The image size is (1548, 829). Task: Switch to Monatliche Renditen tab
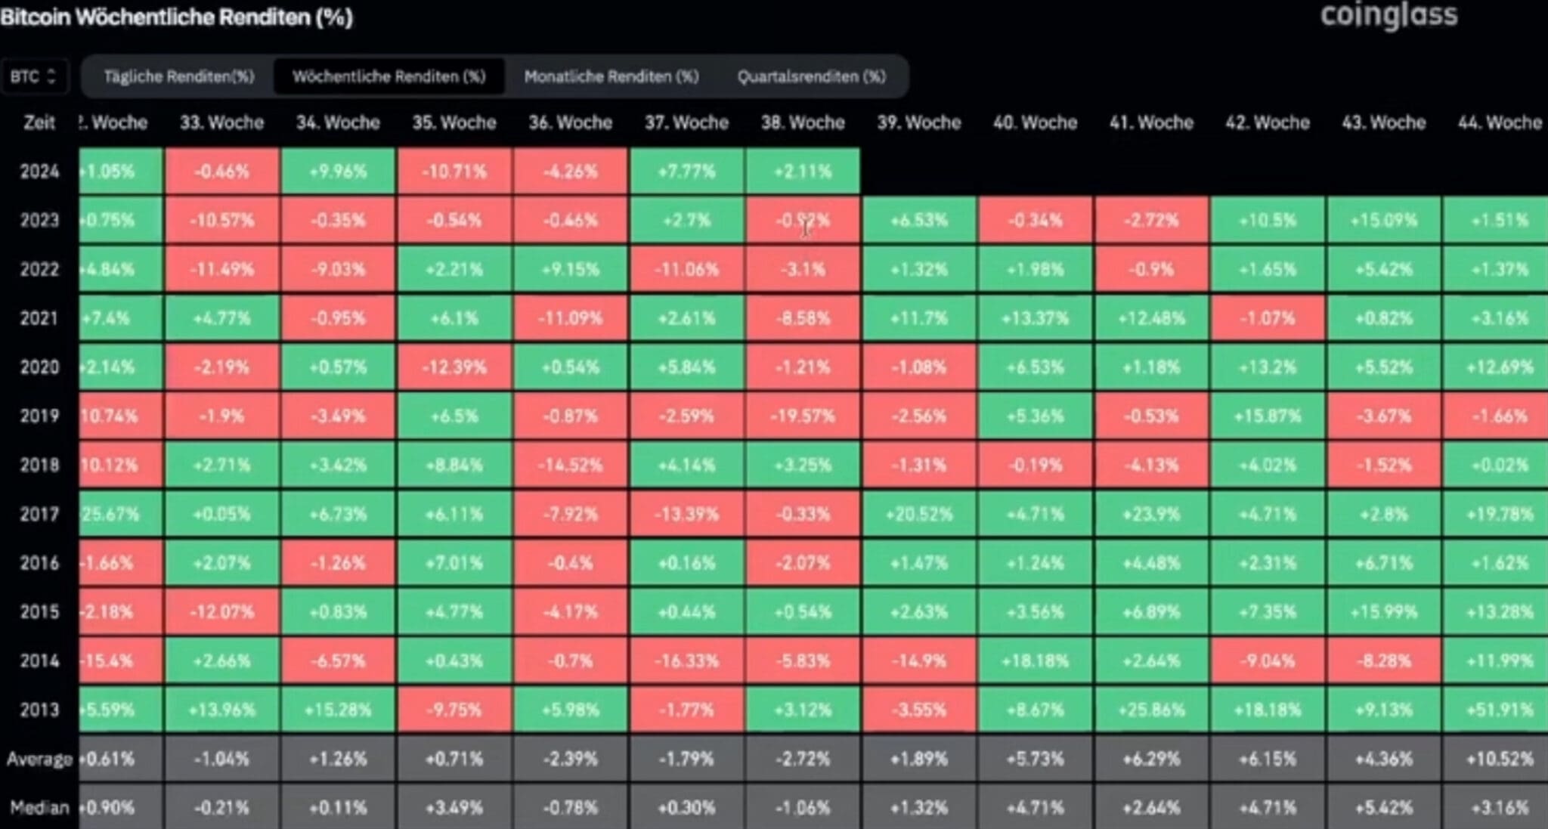[x=612, y=76]
